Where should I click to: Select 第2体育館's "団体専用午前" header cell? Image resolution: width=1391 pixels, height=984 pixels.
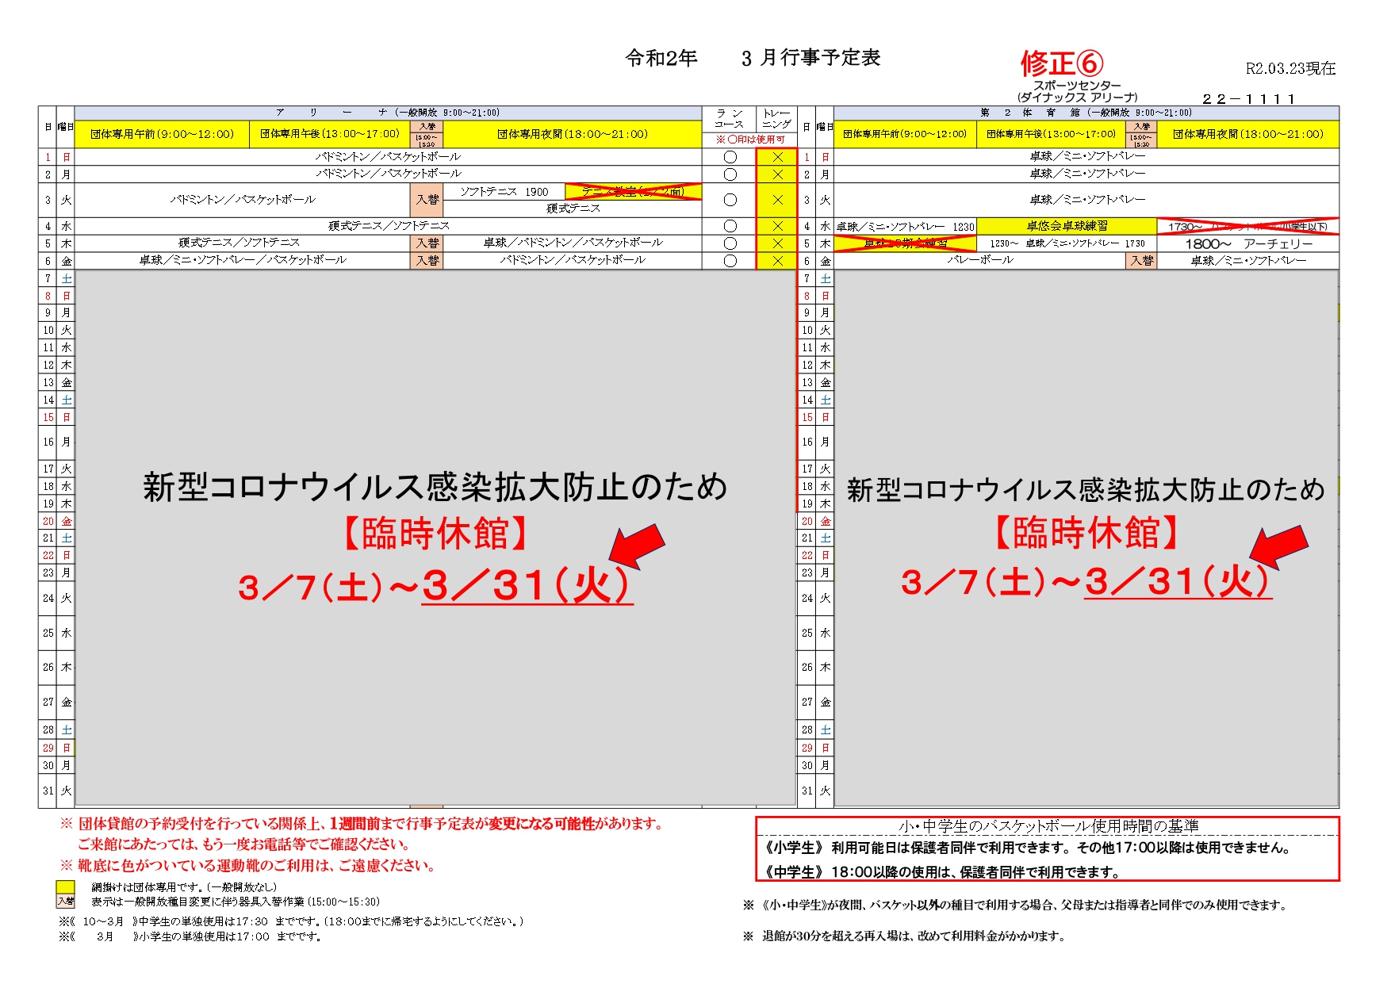coord(905,134)
